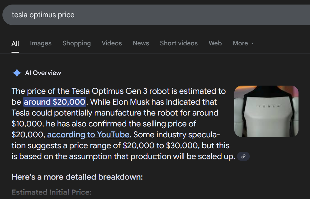The height and width of the screenshot is (199, 310).
Task: Select the Short videos tab
Action: (x=179, y=43)
